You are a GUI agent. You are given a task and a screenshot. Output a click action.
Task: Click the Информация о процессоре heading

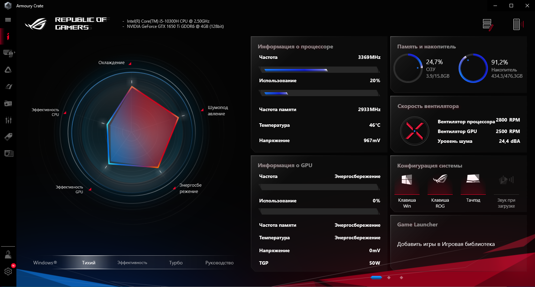coord(295,47)
